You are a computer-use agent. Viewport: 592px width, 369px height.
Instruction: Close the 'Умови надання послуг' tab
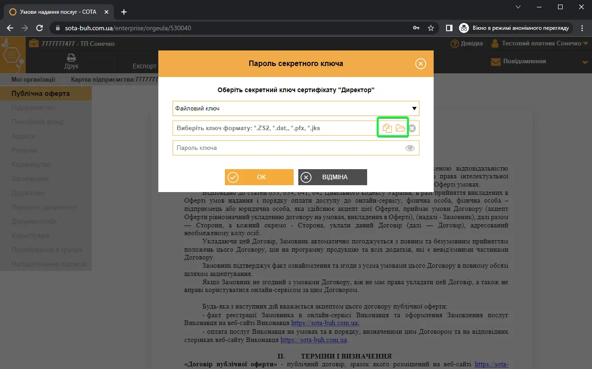pos(107,12)
